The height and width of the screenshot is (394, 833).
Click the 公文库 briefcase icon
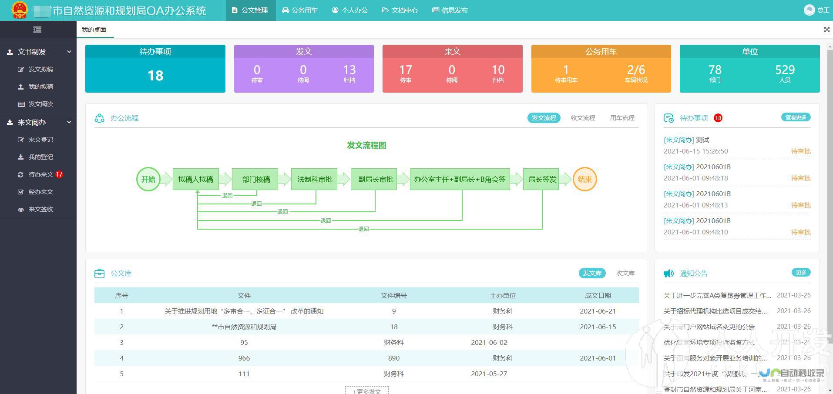tap(100, 273)
